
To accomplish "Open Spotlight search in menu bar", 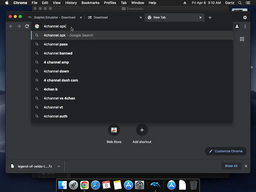I will pos(240,3).
